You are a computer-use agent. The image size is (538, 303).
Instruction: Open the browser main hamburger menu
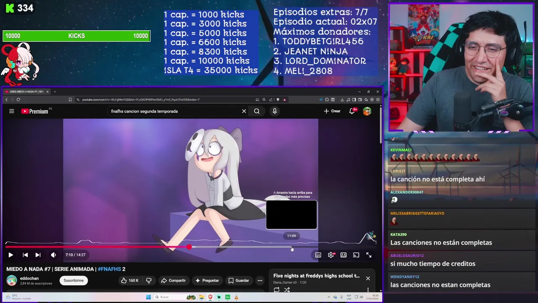click(x=378, y=100)
